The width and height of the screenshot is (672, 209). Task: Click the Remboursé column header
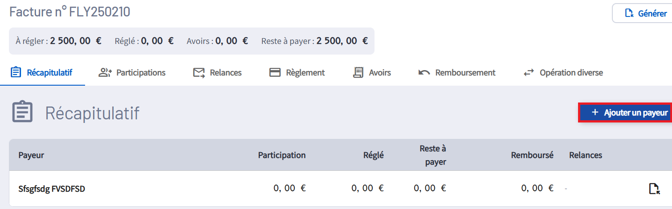[532, 155]
